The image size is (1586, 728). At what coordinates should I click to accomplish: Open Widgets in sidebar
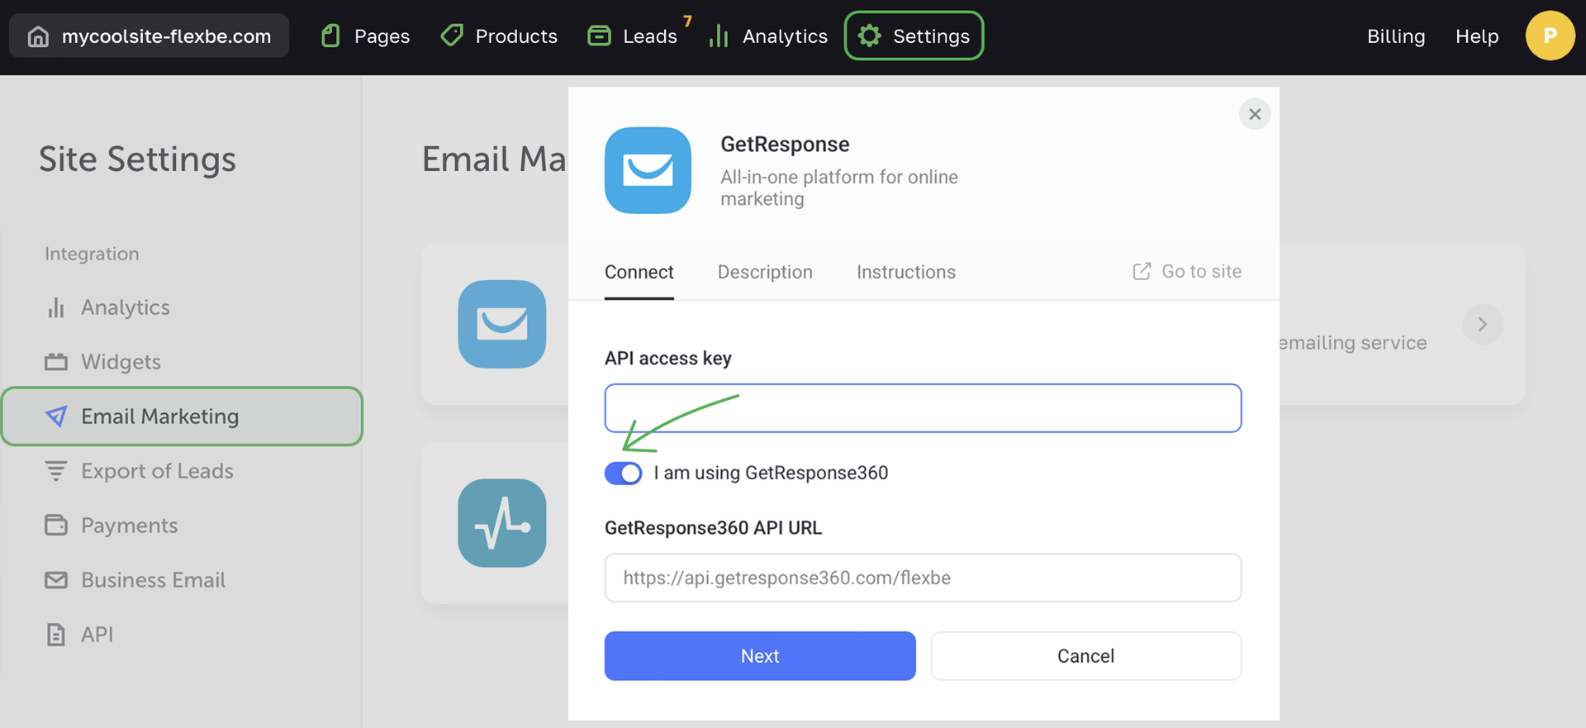121,362
